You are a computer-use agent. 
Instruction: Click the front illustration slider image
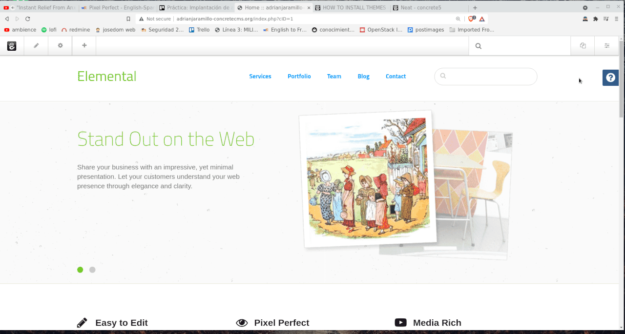click(x=367, y=179)
